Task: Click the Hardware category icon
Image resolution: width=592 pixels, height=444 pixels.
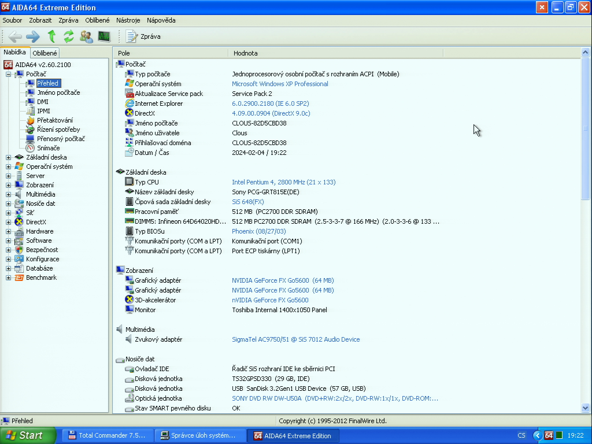Action: [19, 231]
